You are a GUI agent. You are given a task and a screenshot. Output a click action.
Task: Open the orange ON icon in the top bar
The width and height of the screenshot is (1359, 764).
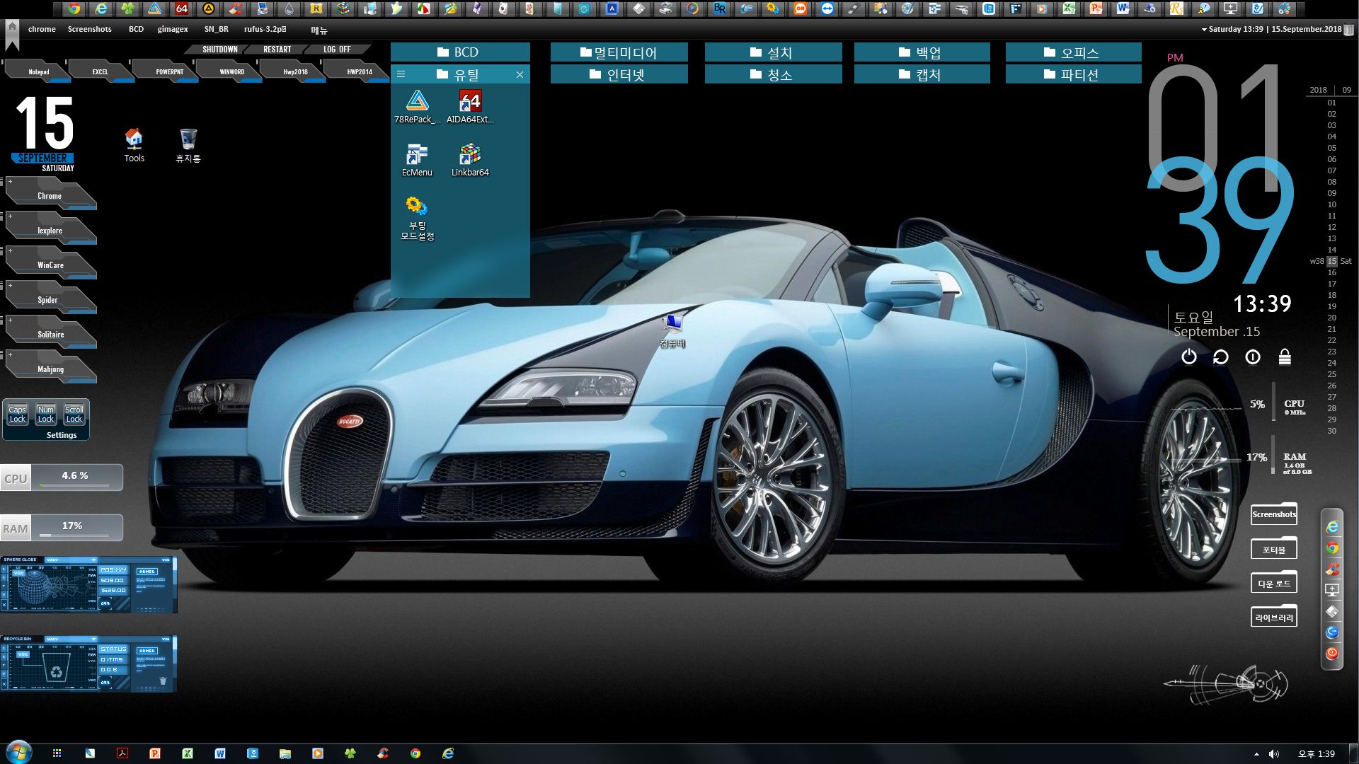[x=801, y=9]
